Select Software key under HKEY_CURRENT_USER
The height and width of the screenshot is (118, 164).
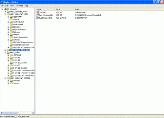17,40
